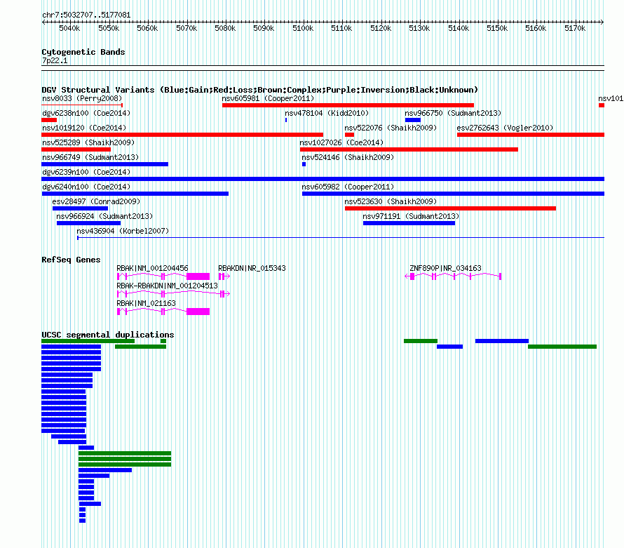Click nsv966750 (Sudmant2013) blue gain bar

tap(413, 120)
